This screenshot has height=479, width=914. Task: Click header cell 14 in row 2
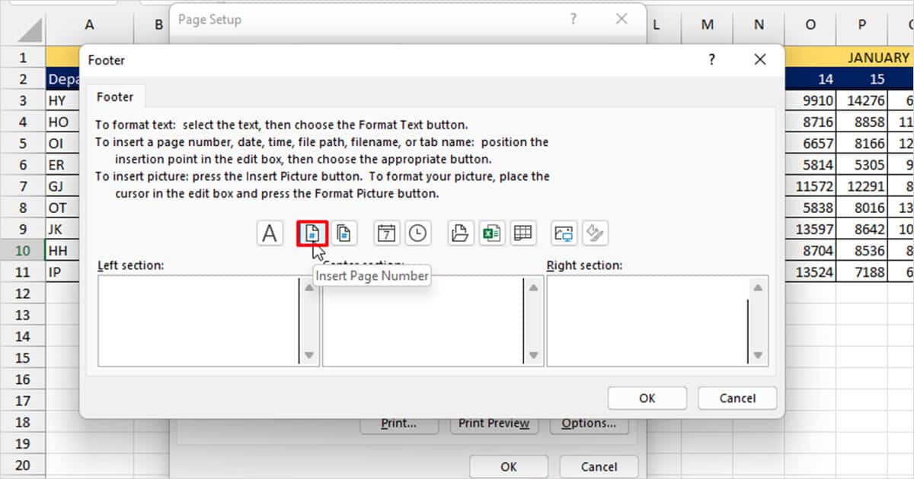pyautogui.click(x=810, y=79)
